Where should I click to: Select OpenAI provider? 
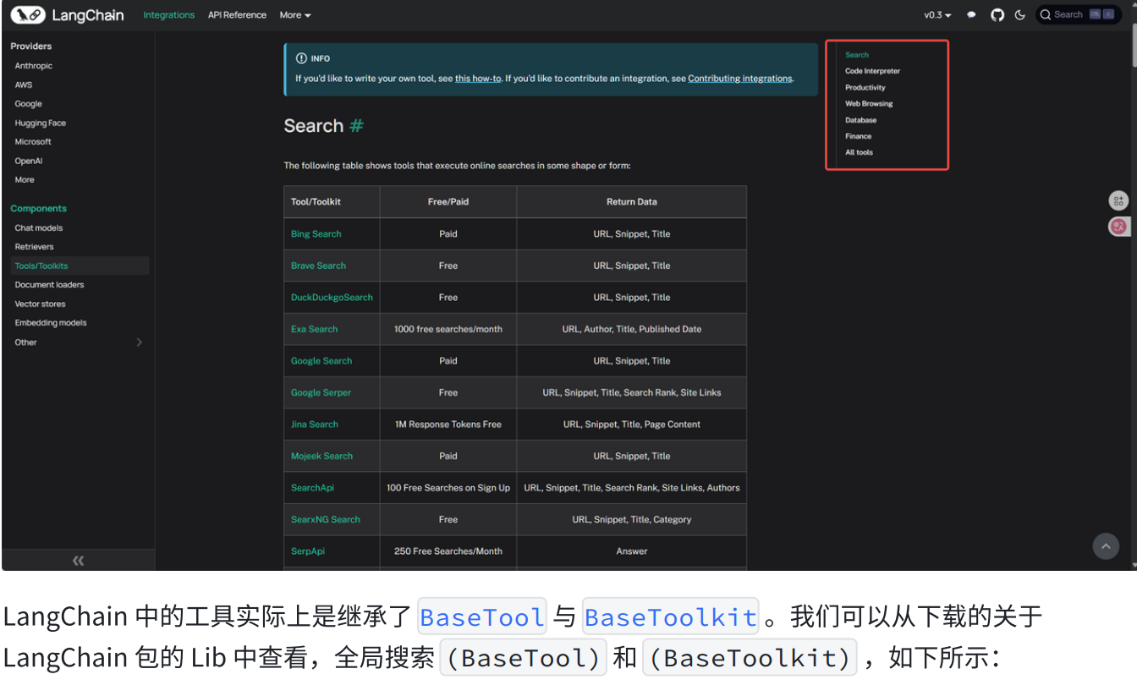click(x=28, y=161)
